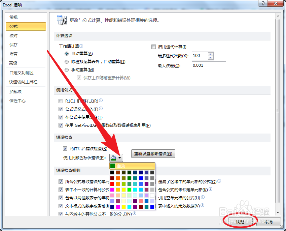Click the info icon after R1C1引用样式
This screenshot has width=286, height=231.
[101, 100]
